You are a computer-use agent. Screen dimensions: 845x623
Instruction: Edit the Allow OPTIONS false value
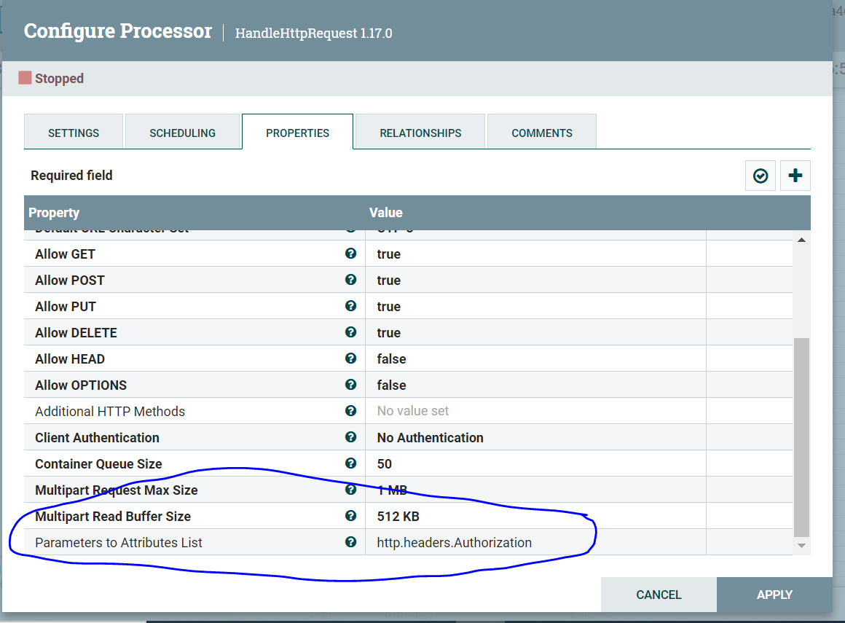391,385
